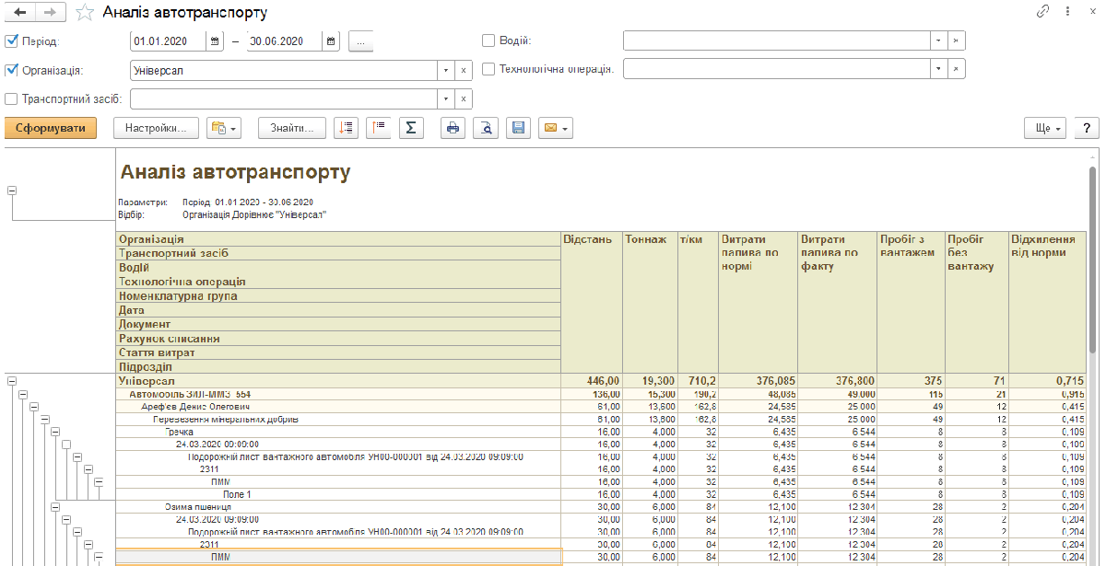Clear the Водій field
The height and width of the screenshot is (566, 1106).
tap(957, 41)
